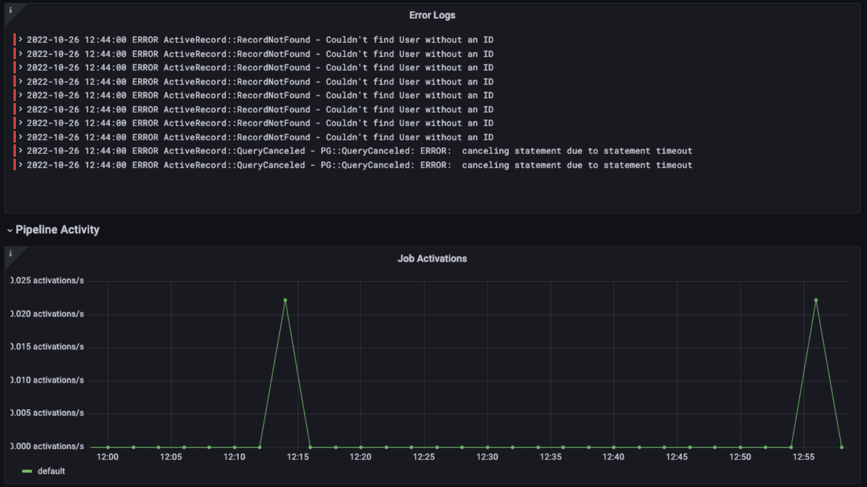The image size is (867, 487).
Task: Click the activation spike data point near 12:14
Action: pos(285,300)
